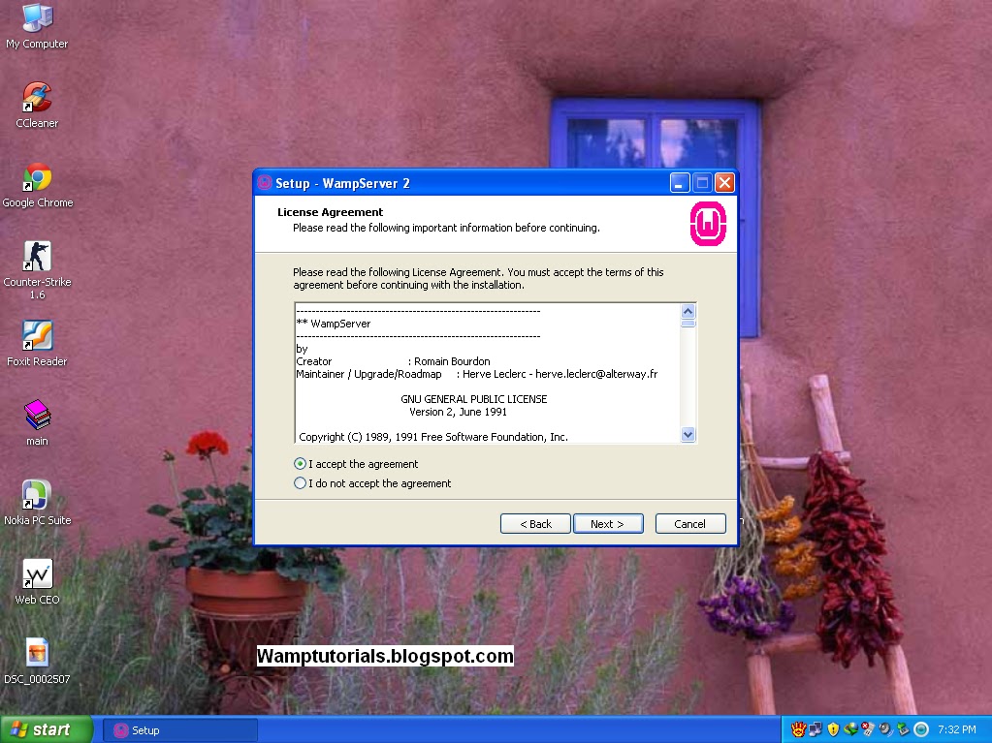Screen dimensions: 992x743
Task: Click the yellow security shield tray icon
Action: (833, 729)
